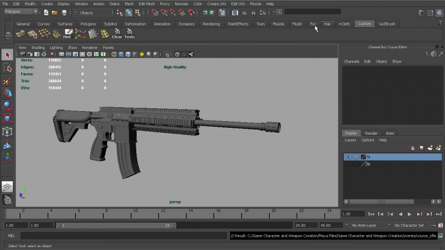Screen dimensions: 445x250
Task: Click the time range slider bar
Action: pyautogui.click(x=116, y=226)
